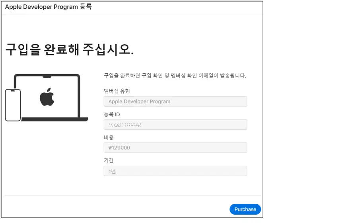Click the 기간 label

click(109, 160)
